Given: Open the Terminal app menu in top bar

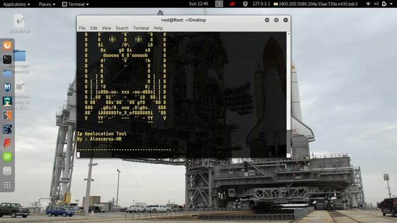Looking at the screenshot, I should point(76,4).
